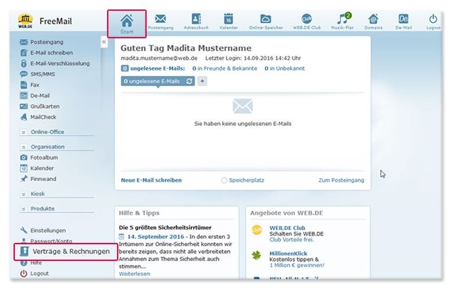Screen dimensions: 465x296
Task: Add a new tab with plus button
Action: click(x=203, y=81)
